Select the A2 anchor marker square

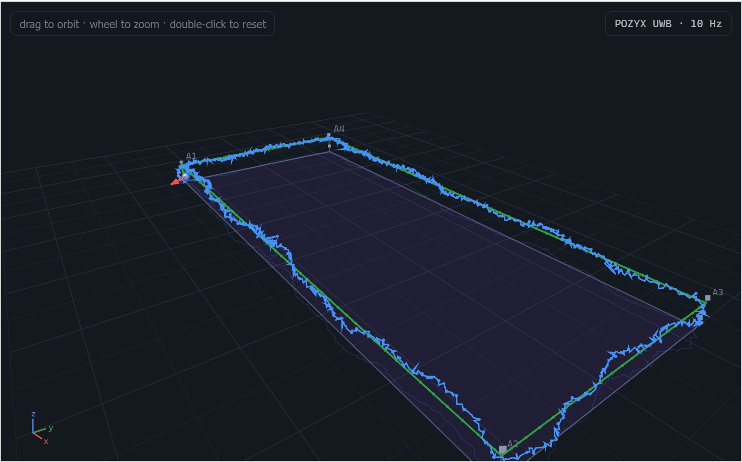(x=502, y=449)
